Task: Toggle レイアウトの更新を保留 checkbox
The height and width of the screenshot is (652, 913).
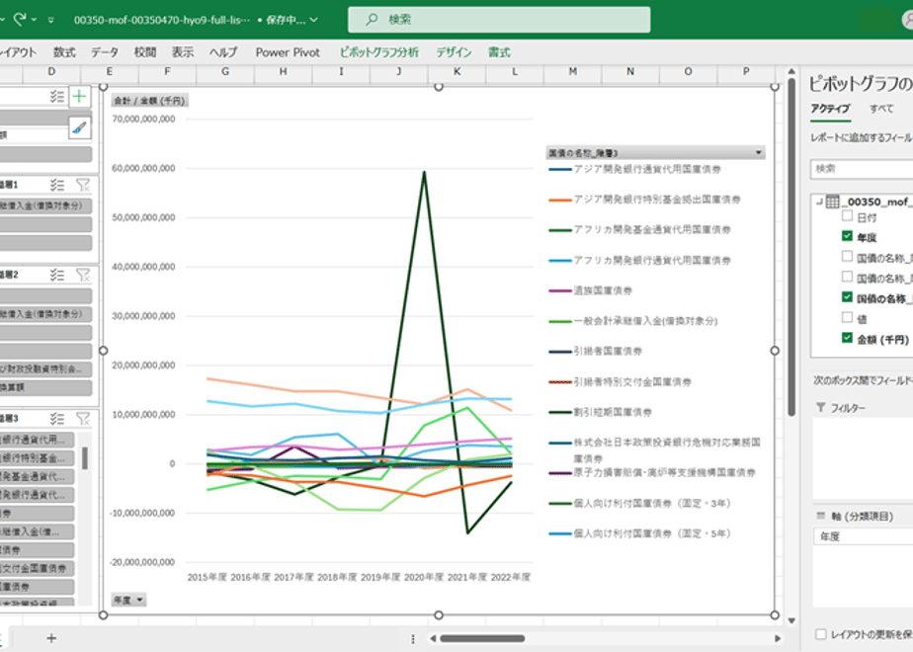Action: coord(821,634)
